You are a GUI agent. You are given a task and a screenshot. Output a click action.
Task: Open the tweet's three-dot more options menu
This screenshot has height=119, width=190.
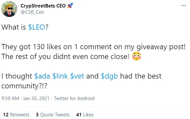coord(183,6)
